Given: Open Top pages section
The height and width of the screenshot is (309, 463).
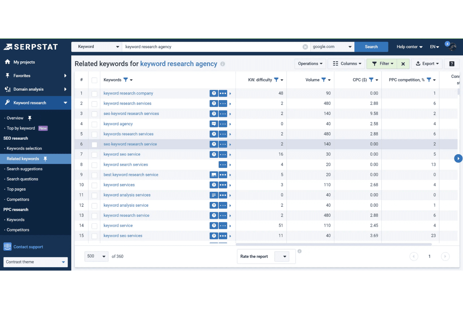Looking at the screenshot, I should (x=16, y=189).
